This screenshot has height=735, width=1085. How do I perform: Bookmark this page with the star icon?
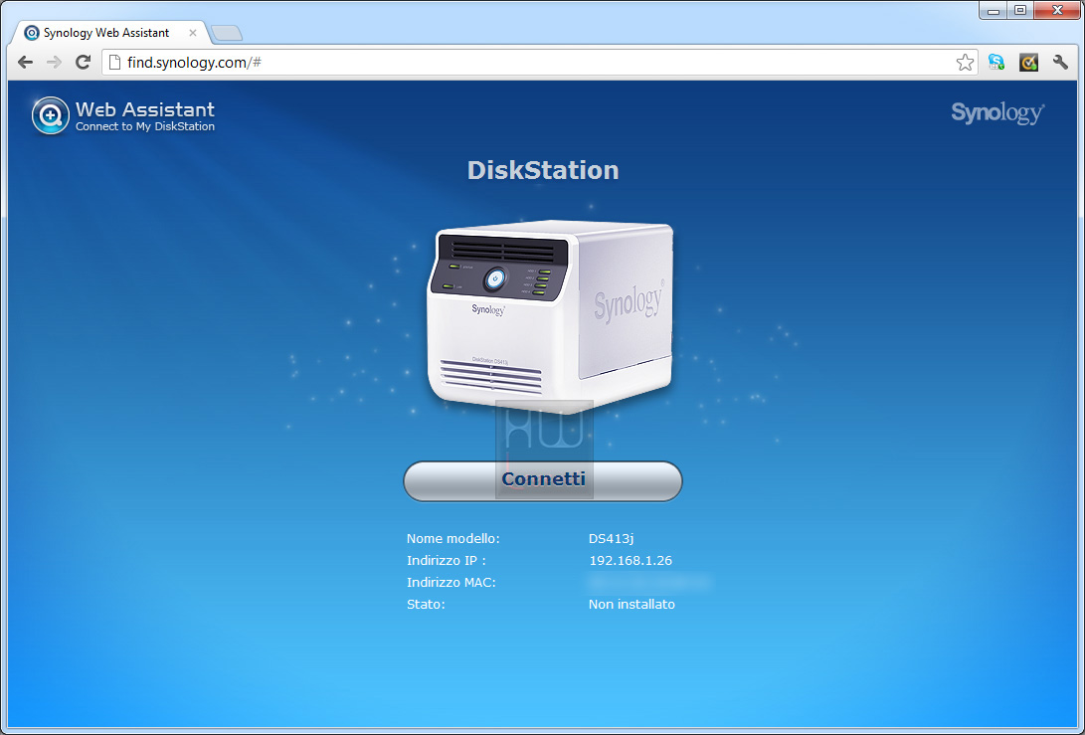pyautogui.click(x=965, y=63)
